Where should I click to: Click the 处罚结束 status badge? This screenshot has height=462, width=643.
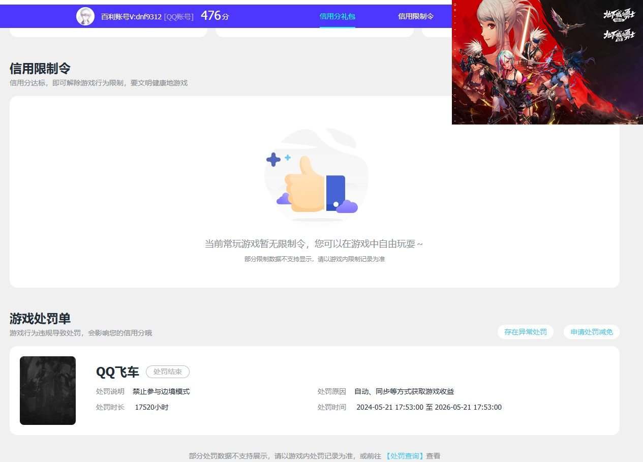[x=168, y=372]
